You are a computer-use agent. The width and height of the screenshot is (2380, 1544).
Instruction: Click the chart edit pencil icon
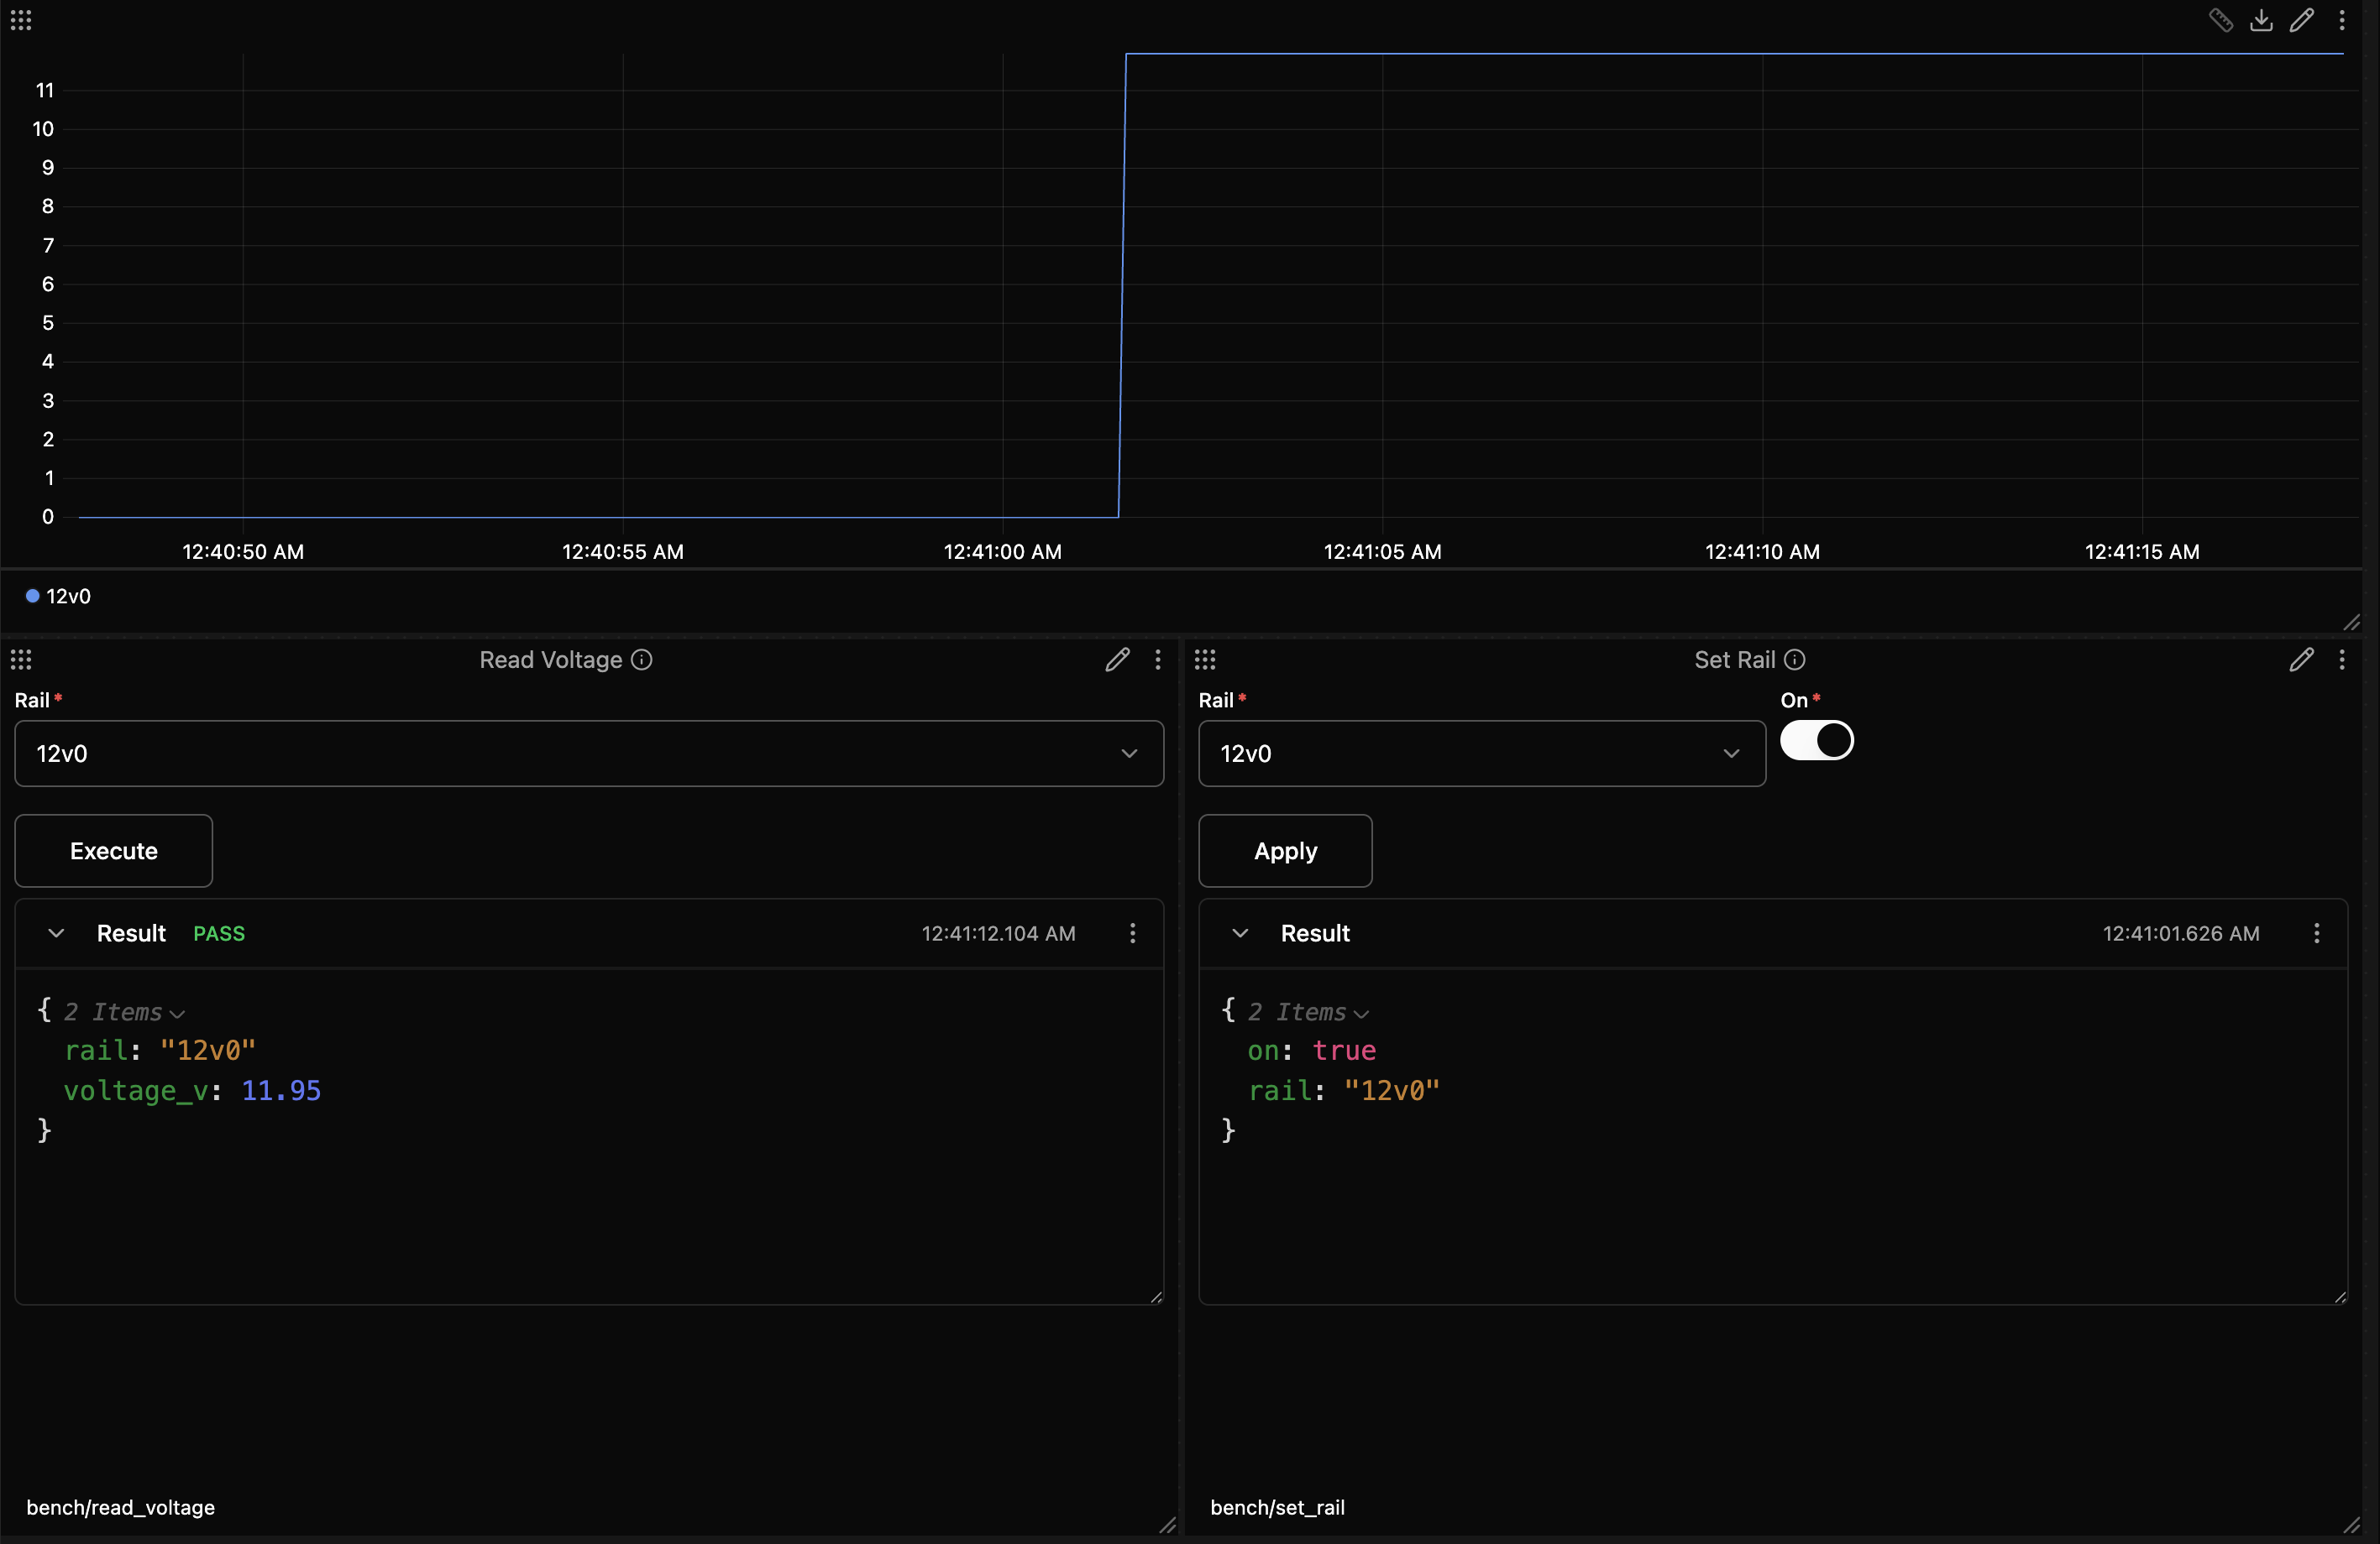[x=2301, y=20]
